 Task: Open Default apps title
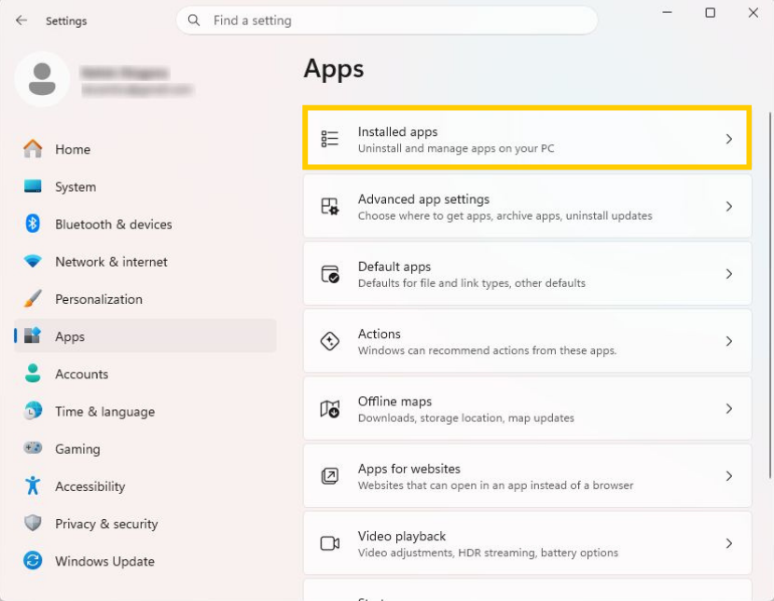click(394, 266)
